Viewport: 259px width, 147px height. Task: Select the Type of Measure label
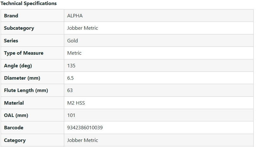point(24,53)
